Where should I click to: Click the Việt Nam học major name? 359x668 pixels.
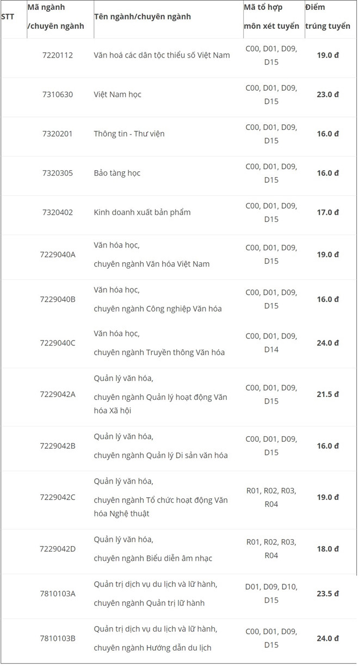pyautogui.click(x=117, y=94)
